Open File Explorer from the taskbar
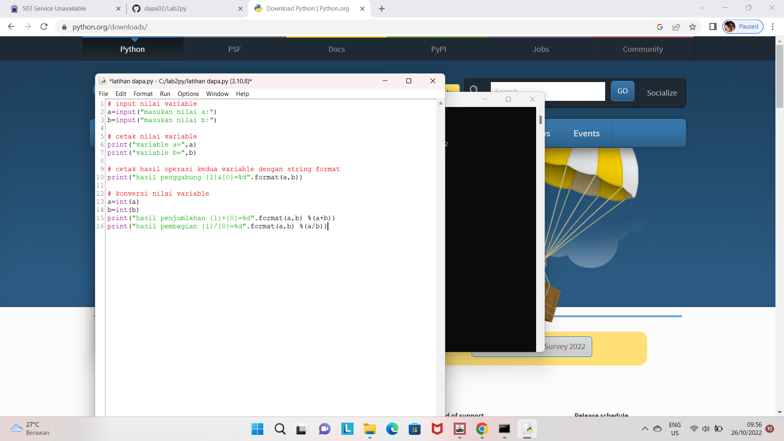Image resolution: width=784 pixels, height=441 pixels. tap(370, 429)
